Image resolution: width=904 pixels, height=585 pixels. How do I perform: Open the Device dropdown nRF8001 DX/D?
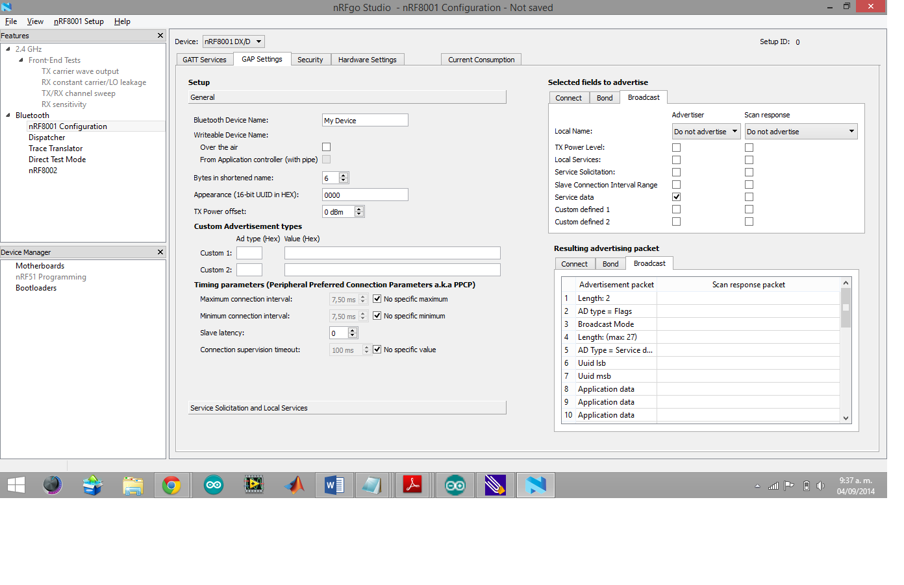[234, 42]
